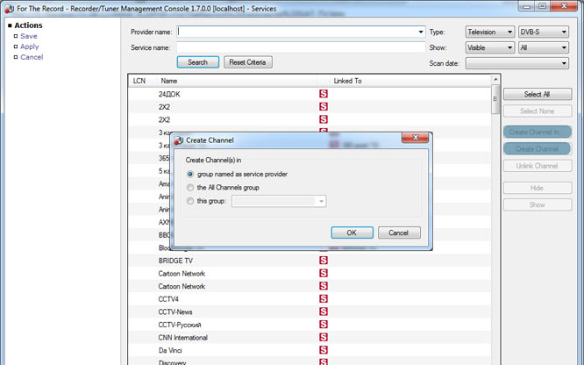Screen dimensions: 584x365
Task: Click the Search button
Action: coord(197,62)
